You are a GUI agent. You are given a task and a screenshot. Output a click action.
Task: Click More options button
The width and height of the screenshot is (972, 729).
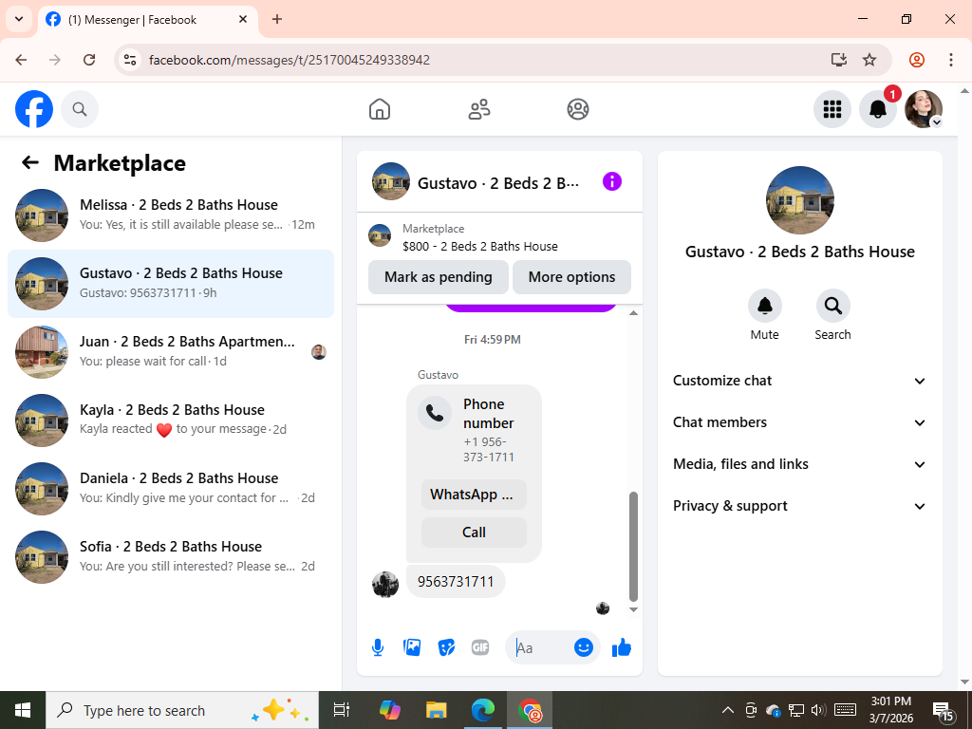tap(571, 277)
